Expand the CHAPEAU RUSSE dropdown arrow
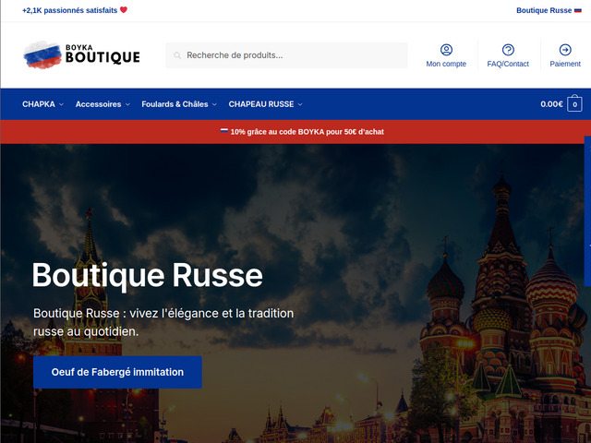 click(x=300, y=105)
